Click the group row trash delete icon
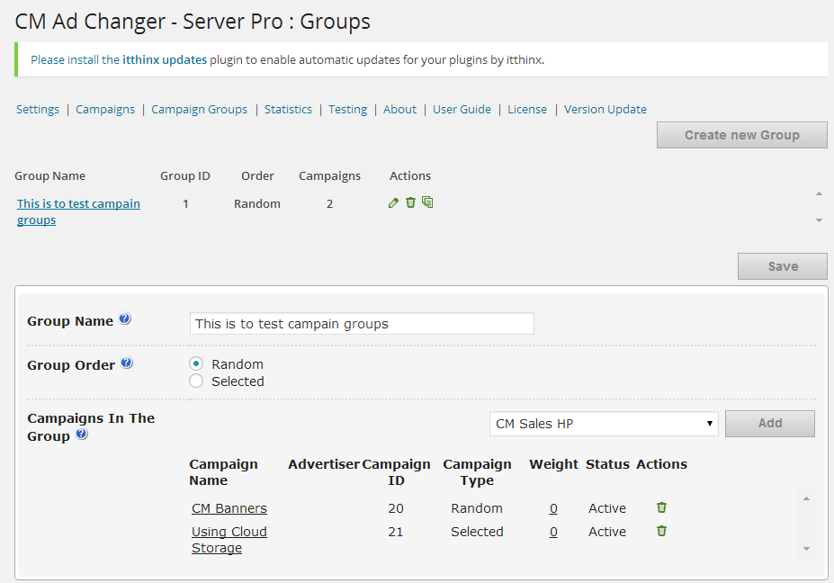This screenshot has height=583, width=834. click(x=410, y=203)
